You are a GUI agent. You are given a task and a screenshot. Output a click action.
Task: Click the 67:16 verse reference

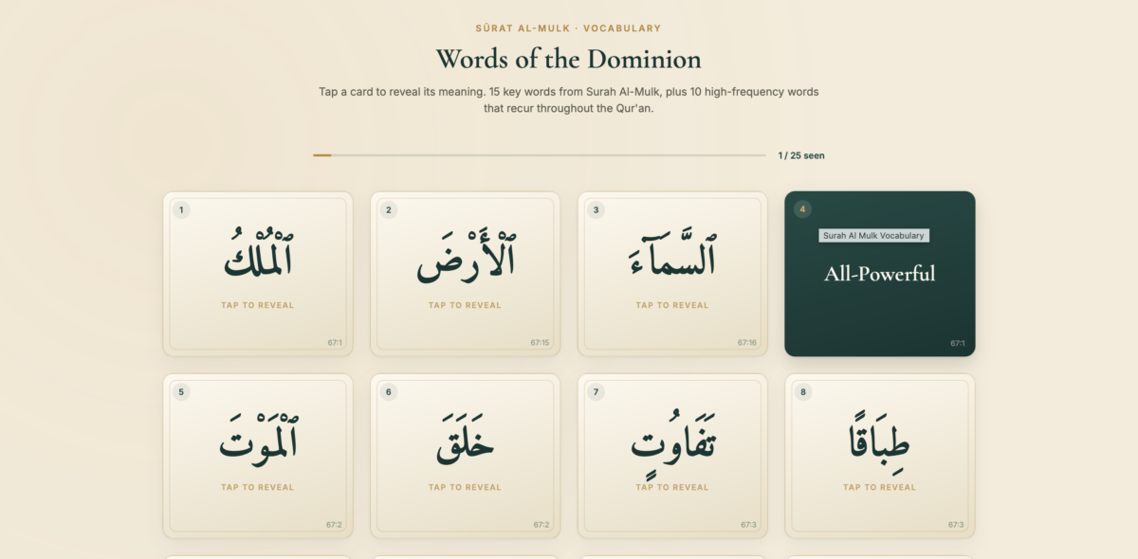[x=747, y=343]
